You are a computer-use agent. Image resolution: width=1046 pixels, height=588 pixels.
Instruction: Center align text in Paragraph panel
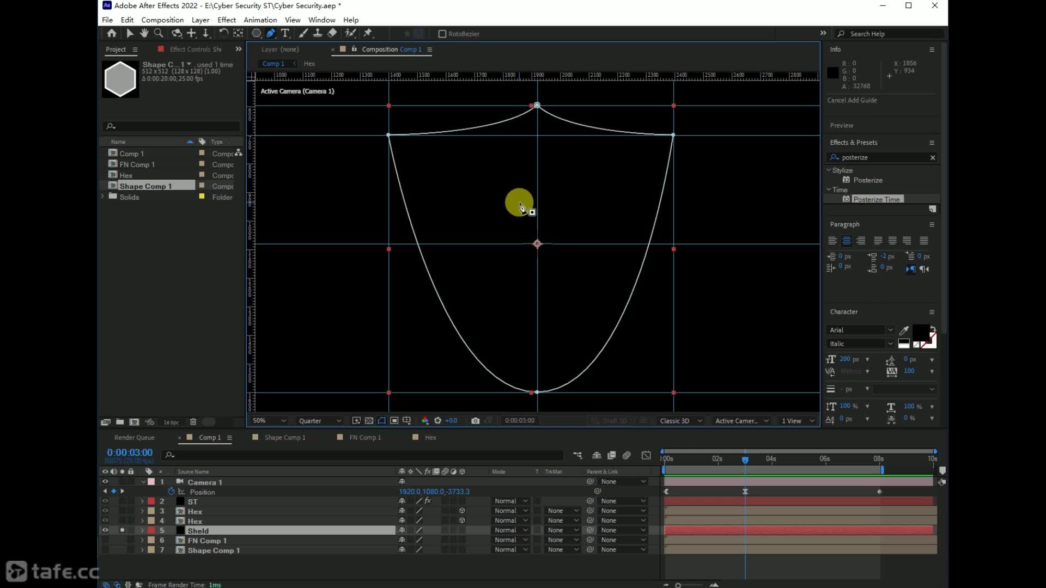click(847, 241)
